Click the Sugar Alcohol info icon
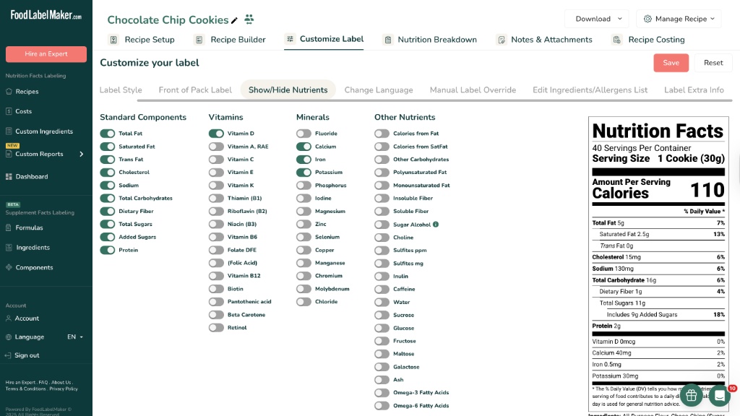The height and width of the screenshot is (416, 740). point(436,225)
